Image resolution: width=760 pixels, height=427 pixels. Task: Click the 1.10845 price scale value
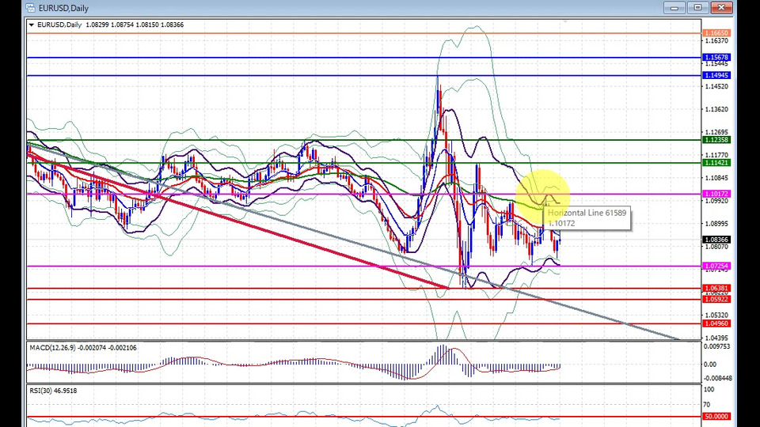[x=716, y=178]
